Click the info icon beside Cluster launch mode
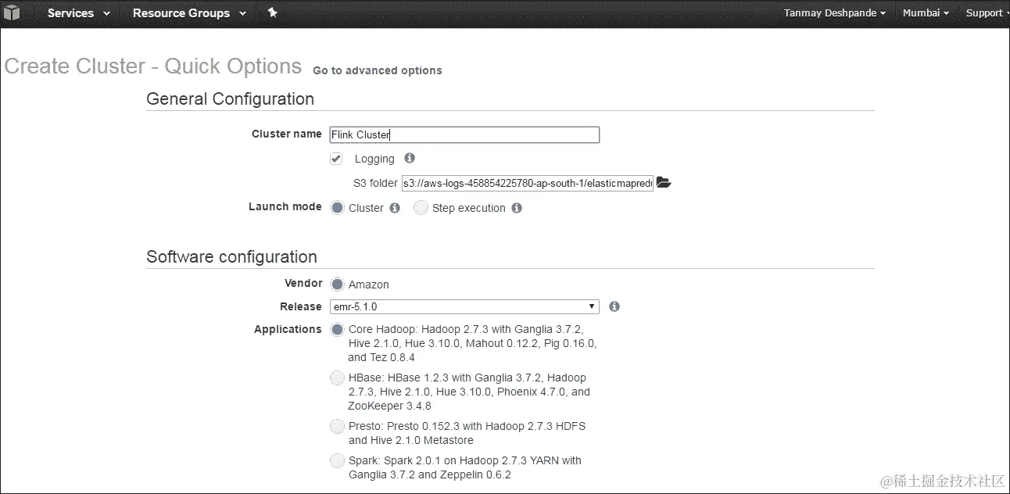The height and width of the screenshot is (494, 1010). coord(395,208)
